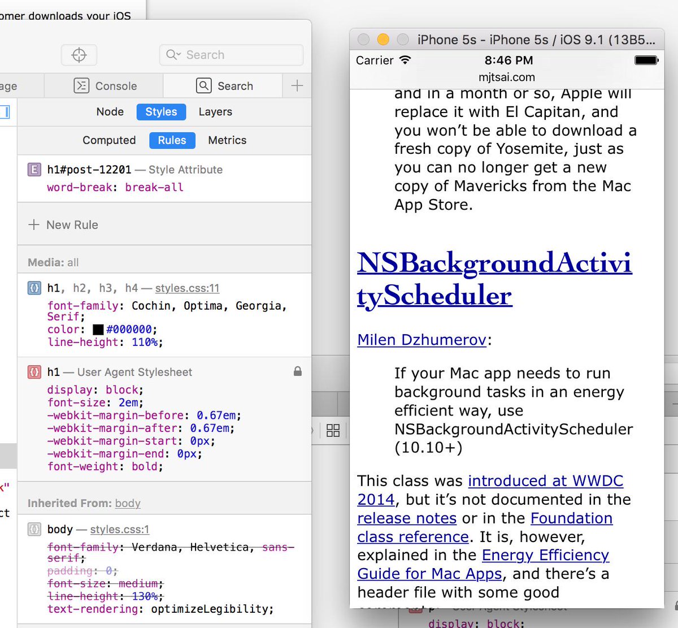Click New Rule to add a style rule
Viewport: 678px width, 628px height.
click(x=63, y=225)
